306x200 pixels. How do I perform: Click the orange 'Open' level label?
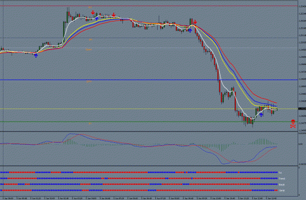89,49
